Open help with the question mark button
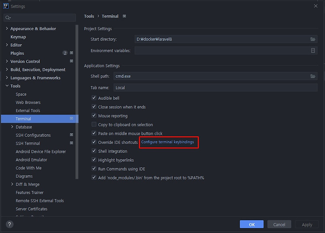This screenshot has height=233, width=325. pyautogui.click(x=10, y=224)
